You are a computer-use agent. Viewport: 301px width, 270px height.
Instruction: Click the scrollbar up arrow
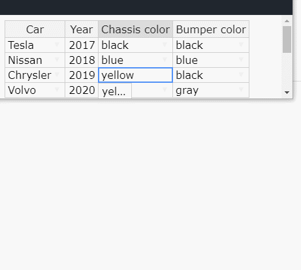287,21
